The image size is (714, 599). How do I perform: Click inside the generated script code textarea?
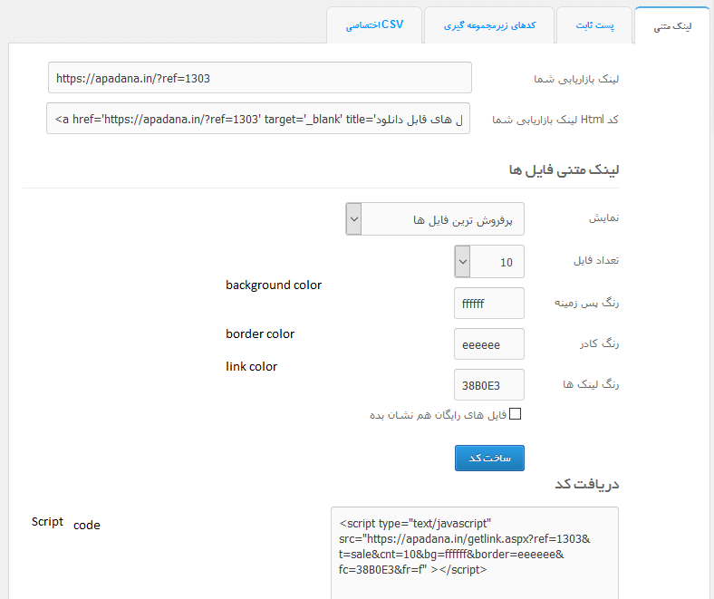(475, 553)
